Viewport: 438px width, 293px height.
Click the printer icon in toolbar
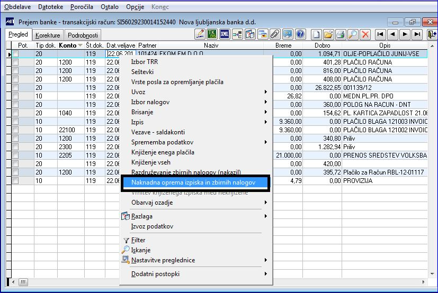tap(341, 34)
